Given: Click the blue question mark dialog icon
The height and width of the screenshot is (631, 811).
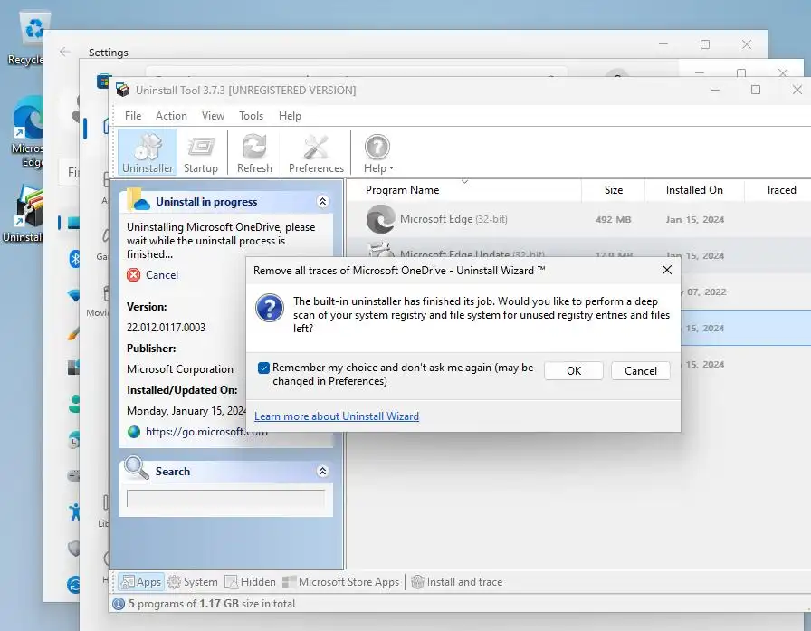Looking at the screenshot, I should 270,308.
